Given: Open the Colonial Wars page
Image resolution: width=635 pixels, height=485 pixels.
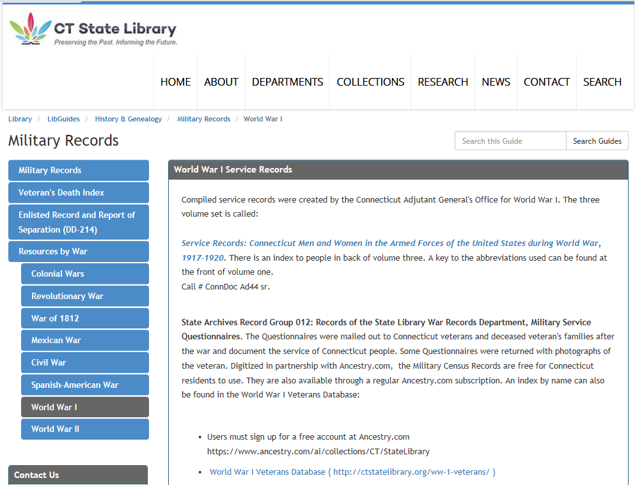Looking at the screenshot, I should (x=85, y=274).
